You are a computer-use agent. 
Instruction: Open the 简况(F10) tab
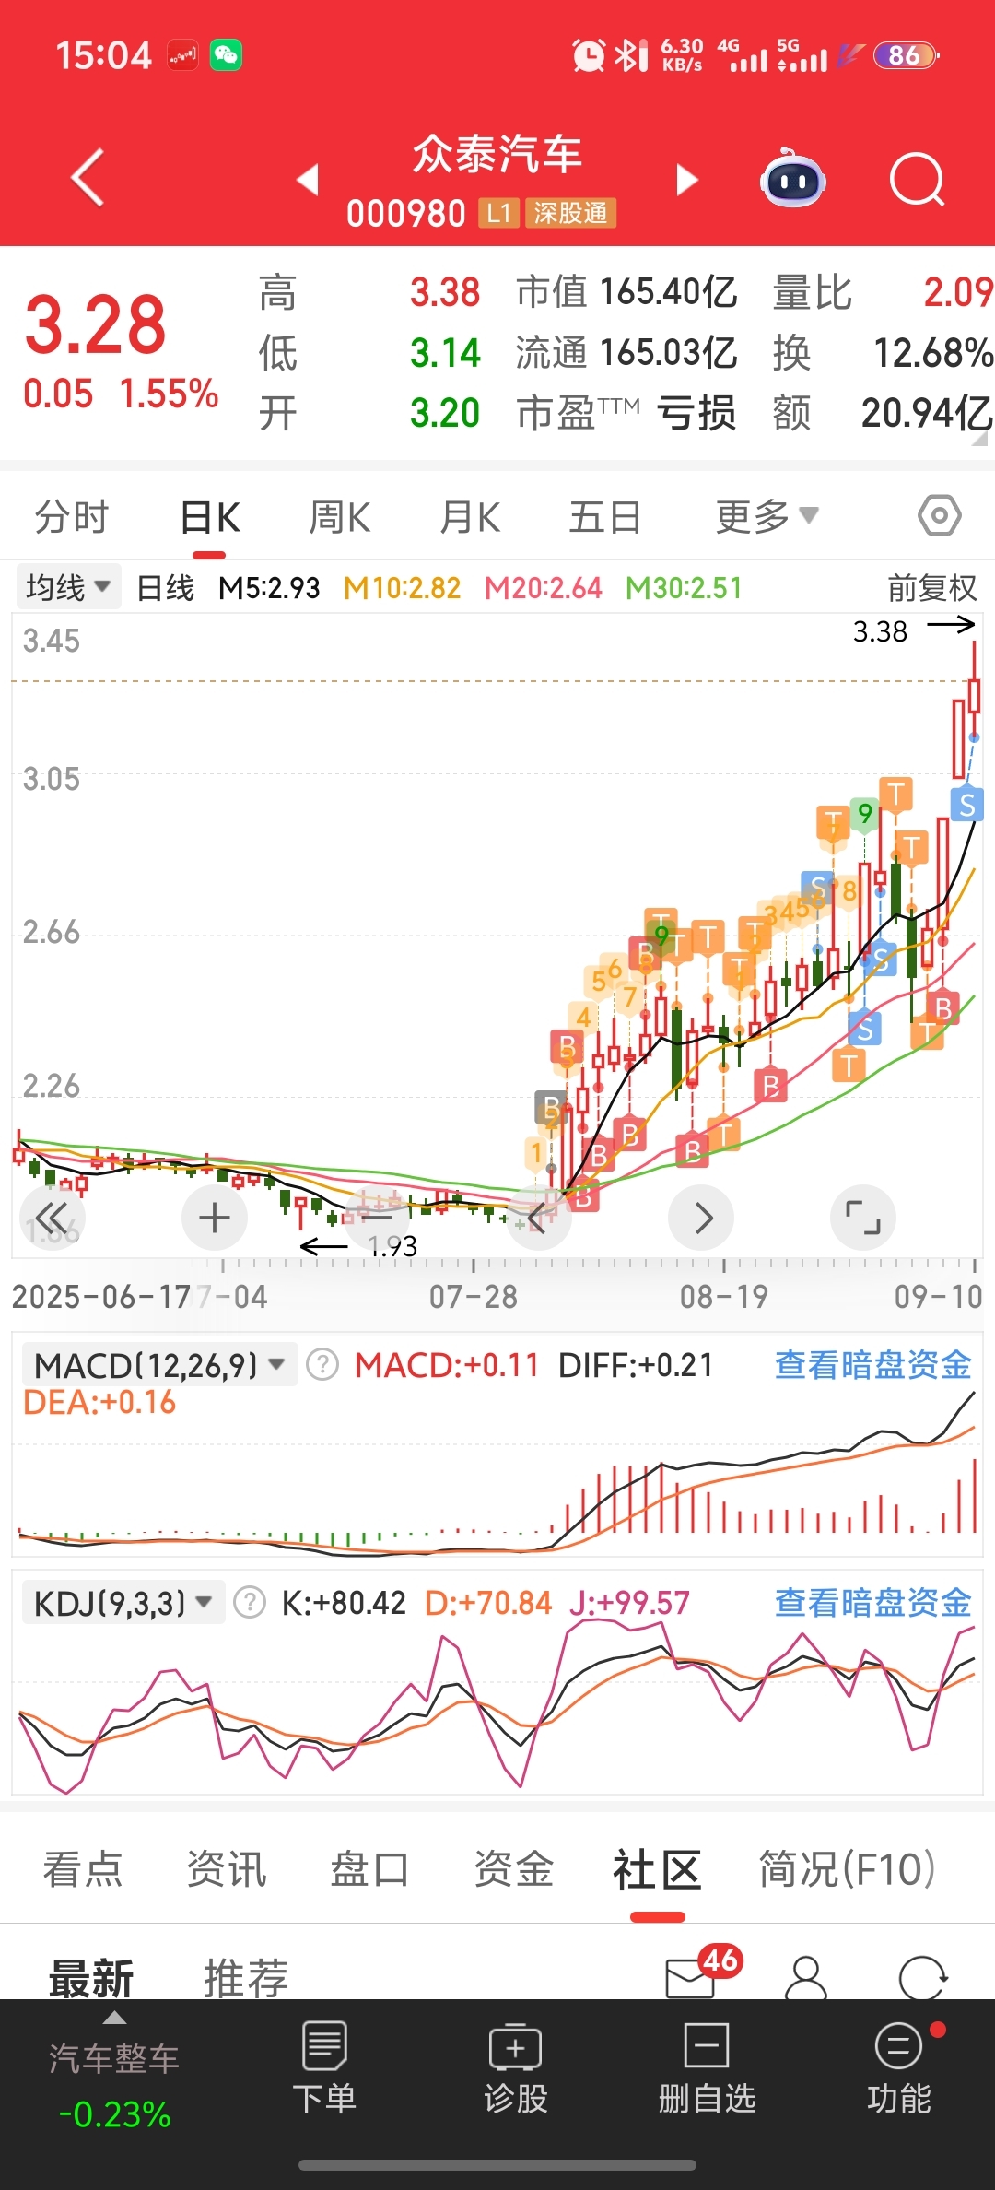pos(847,1870)
